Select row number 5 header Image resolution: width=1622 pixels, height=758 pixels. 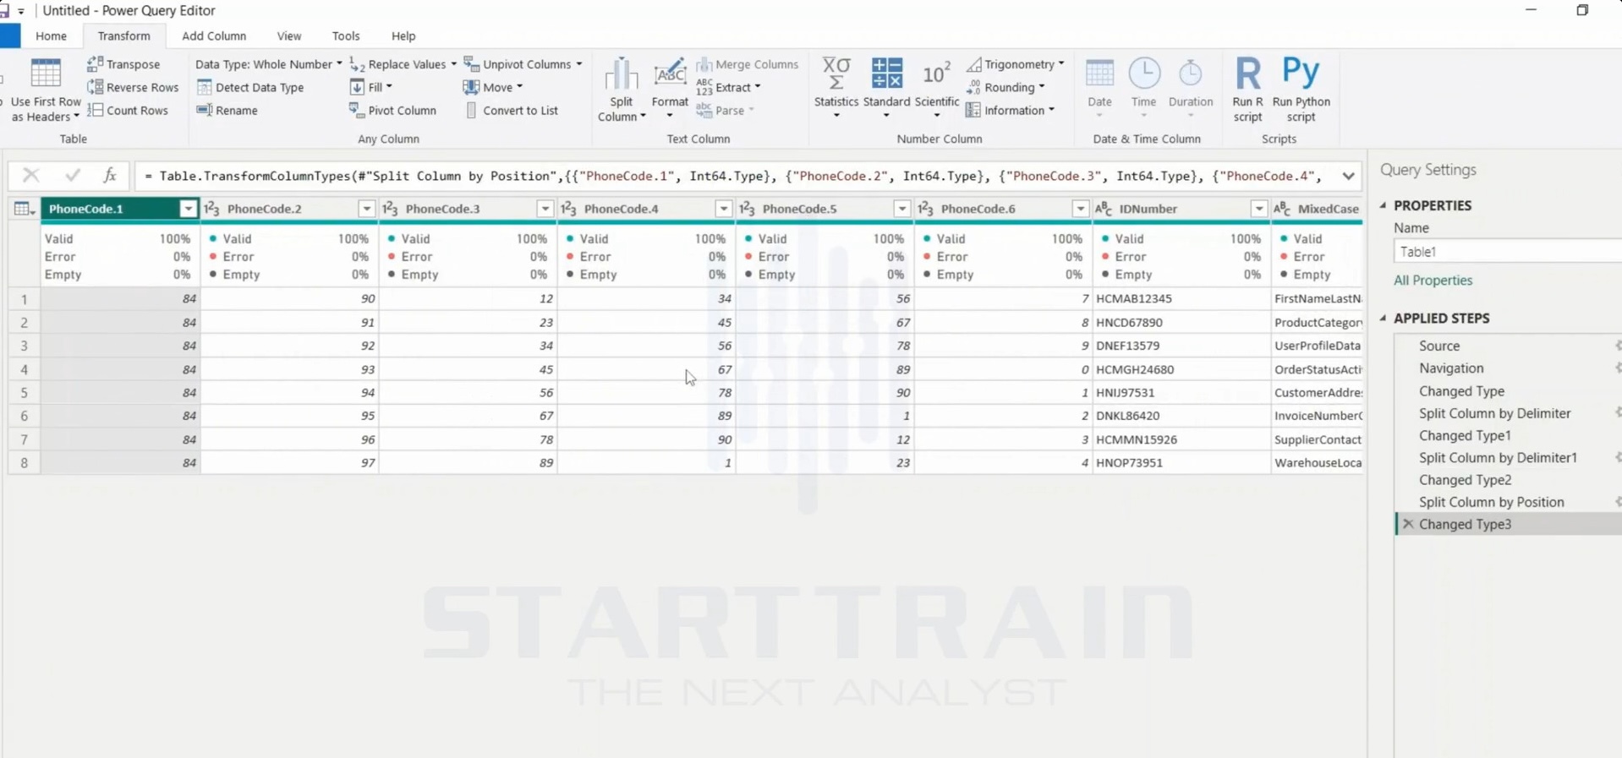pos(25,392)
